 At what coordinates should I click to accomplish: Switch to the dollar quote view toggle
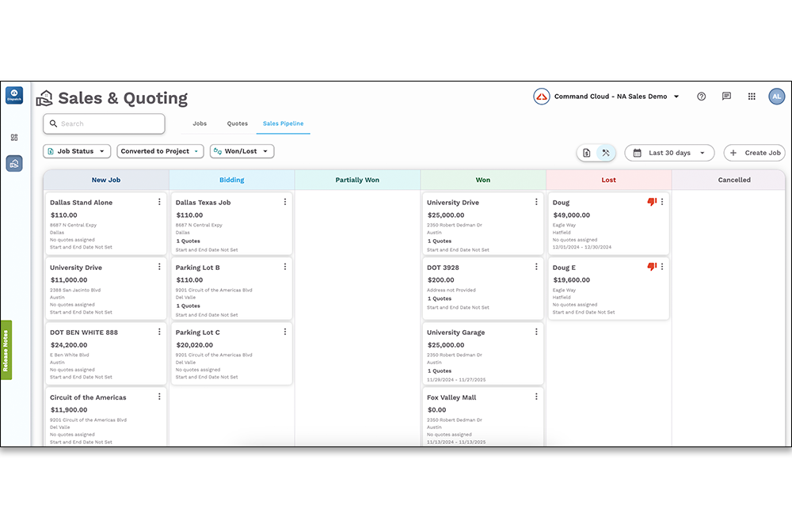coord(587,153)
